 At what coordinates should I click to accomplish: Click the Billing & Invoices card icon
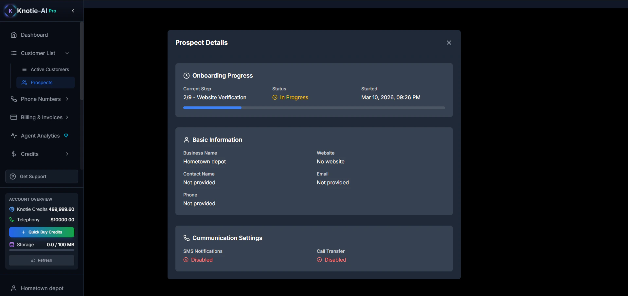(13, 117)
